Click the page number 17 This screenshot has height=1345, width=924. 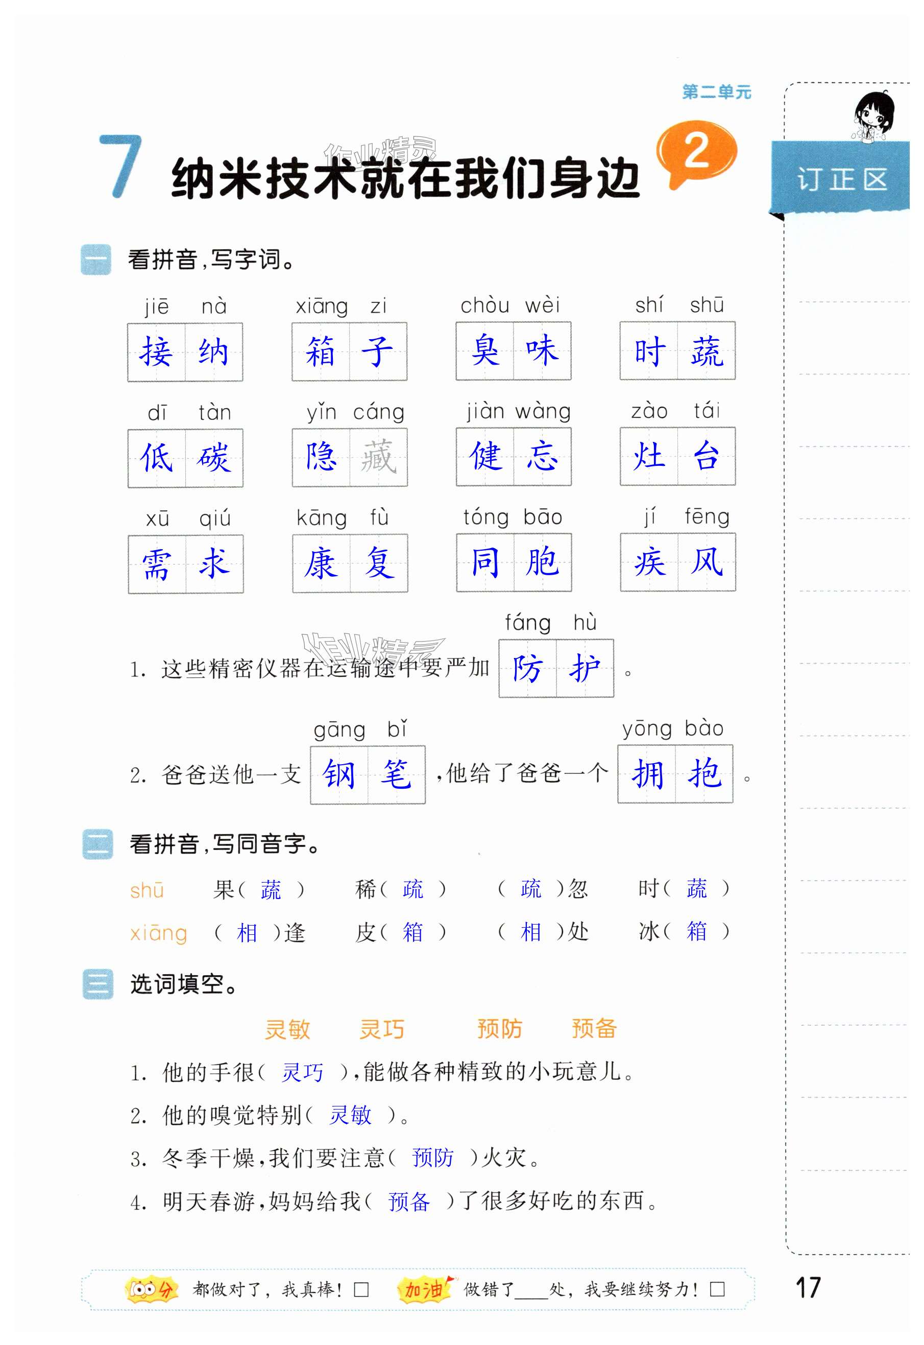tap(808, 1288)
